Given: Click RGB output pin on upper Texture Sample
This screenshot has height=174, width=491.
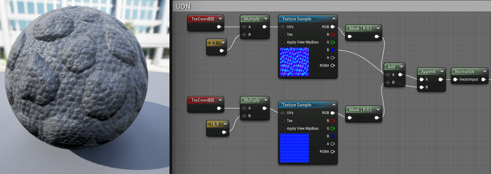Looking at the screenshot, I should pos(333,27).
